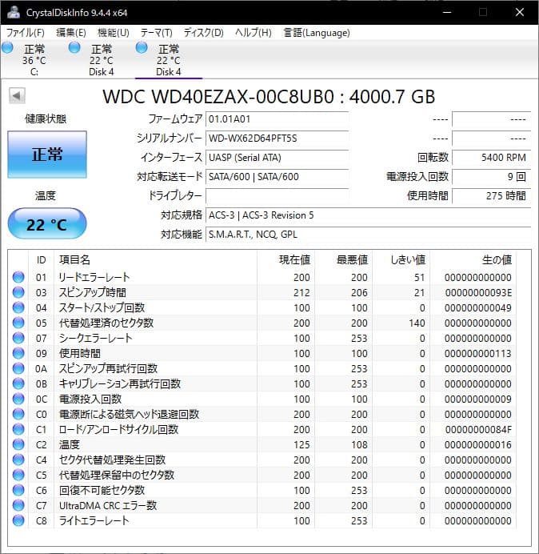
Task: Click status orb of row 03 スピンアップ時間
Action: coord(18,292)
